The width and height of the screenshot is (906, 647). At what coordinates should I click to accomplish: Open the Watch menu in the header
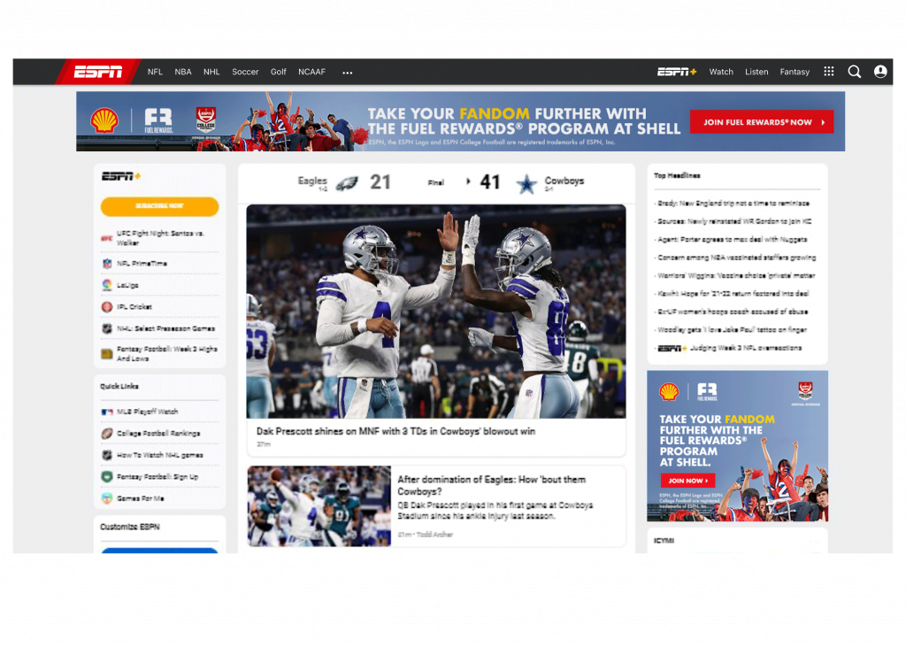721,72
